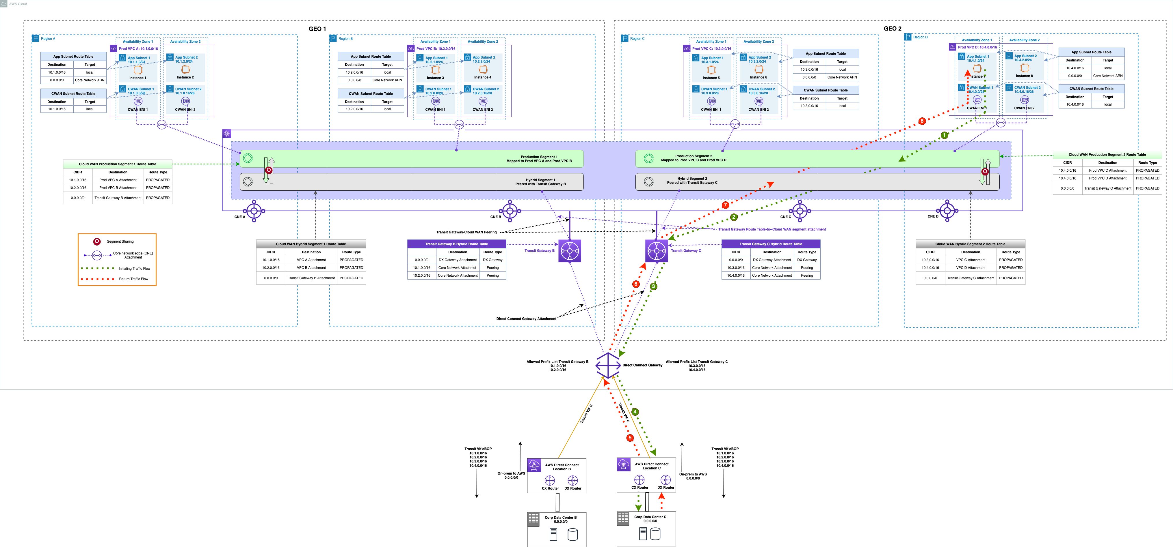Click DX Router icon in Location C
Image resolution: width=1173 pixels, height=547 pixels.
[665, 480]
